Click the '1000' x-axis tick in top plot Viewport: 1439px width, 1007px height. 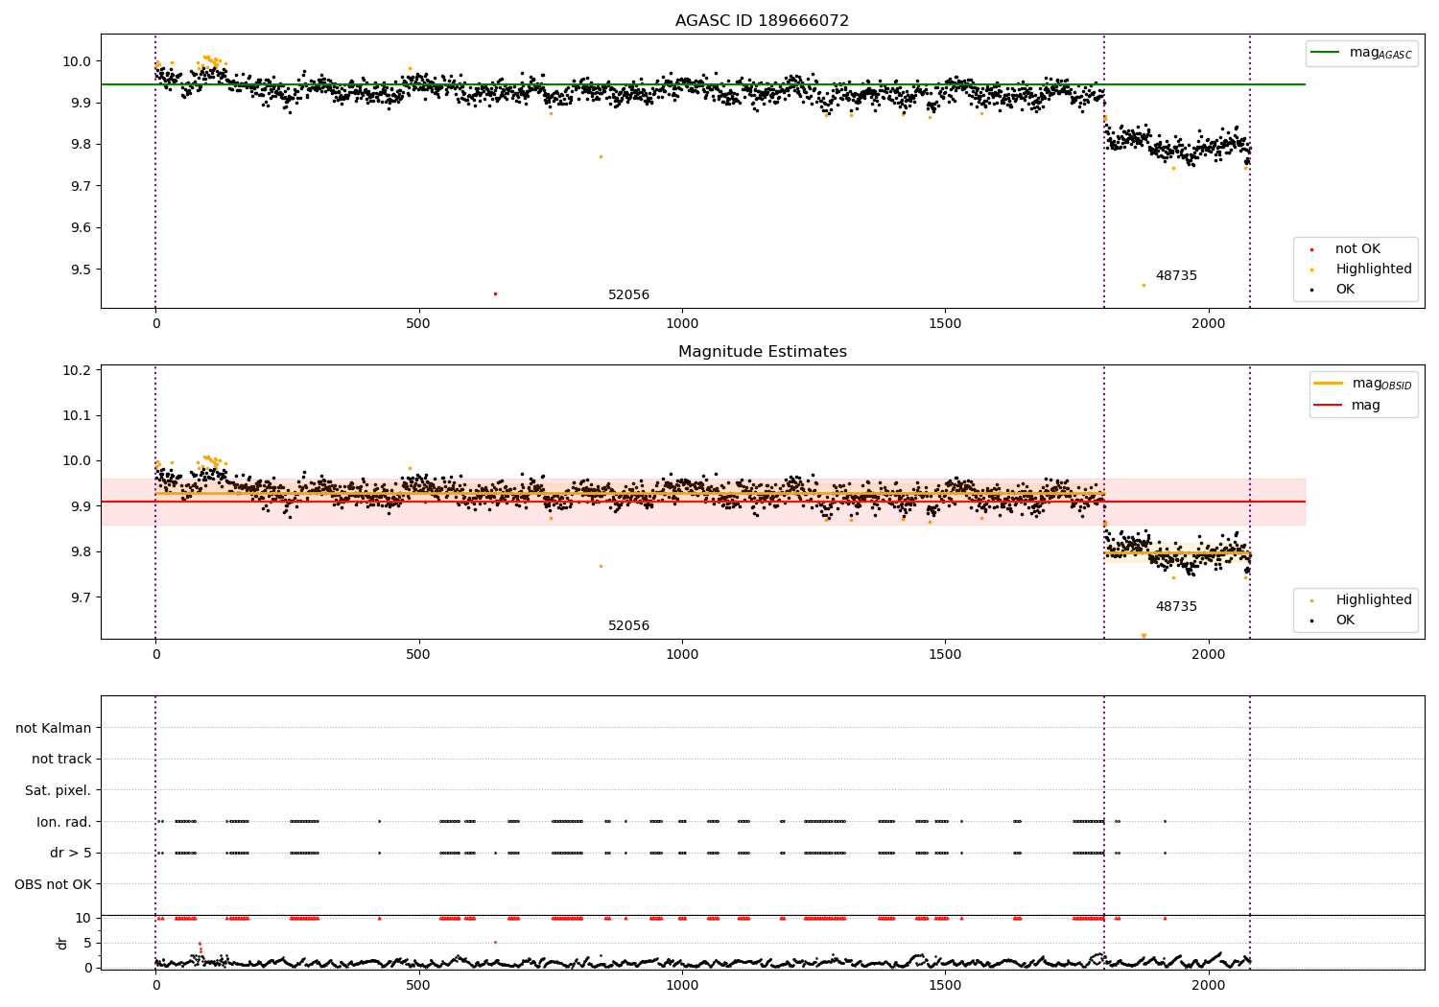click(682, 324)
